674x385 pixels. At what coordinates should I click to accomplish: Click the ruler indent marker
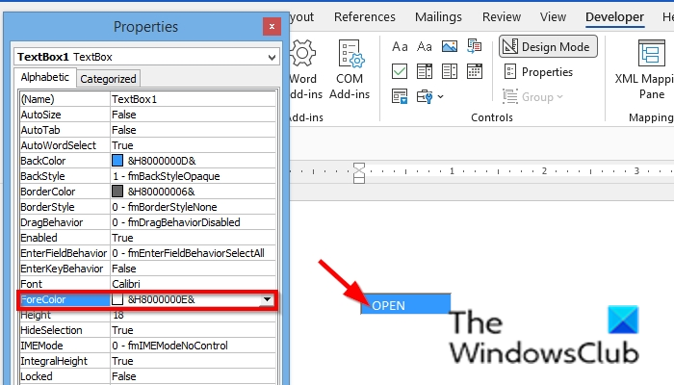pos(359,172)
